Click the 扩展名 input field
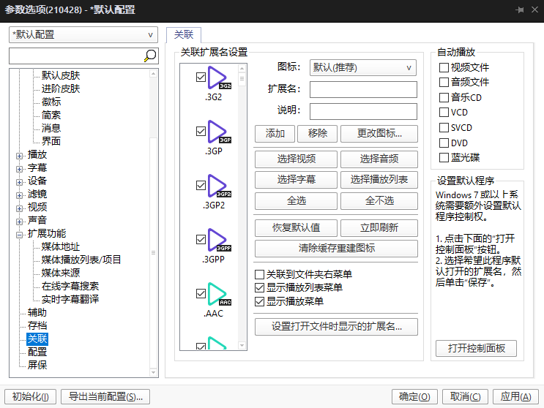Image resolution: width=544 pixels, height=408 pixels. (363, 89)
